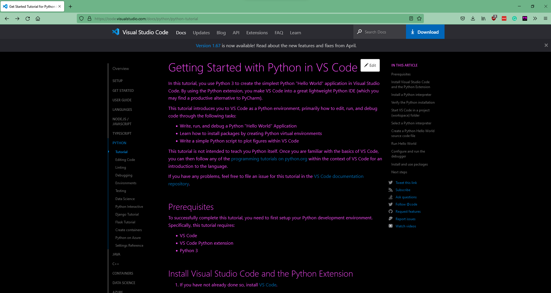Expand the NODE.JS / JAVASCRIPT section
The image size is (551, 293).
[x=122, y=121]
